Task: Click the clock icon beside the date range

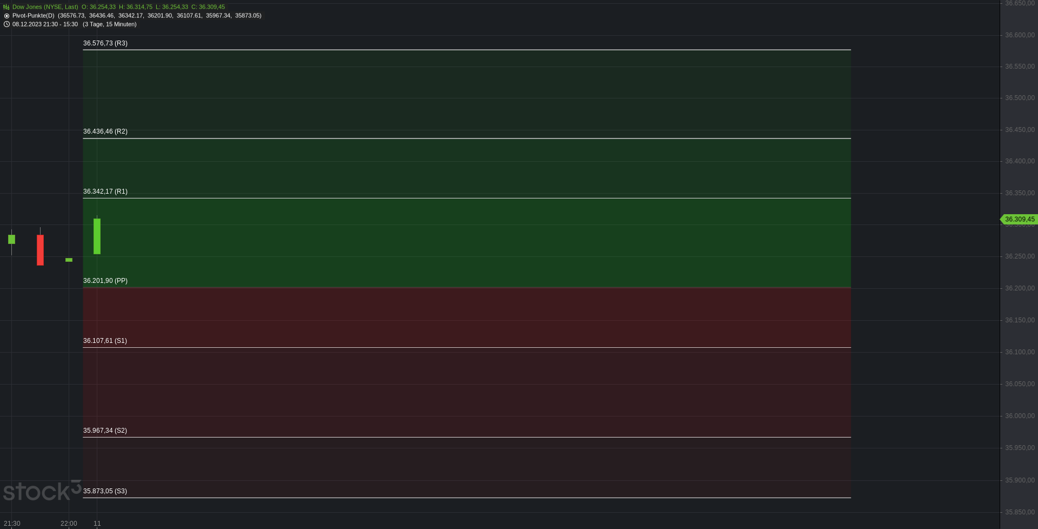Action: pos(6,24)
